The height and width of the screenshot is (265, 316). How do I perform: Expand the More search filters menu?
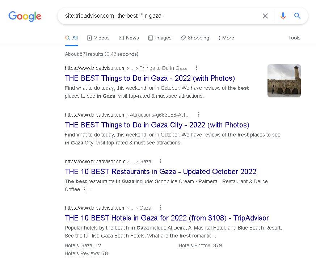(226, 38)
